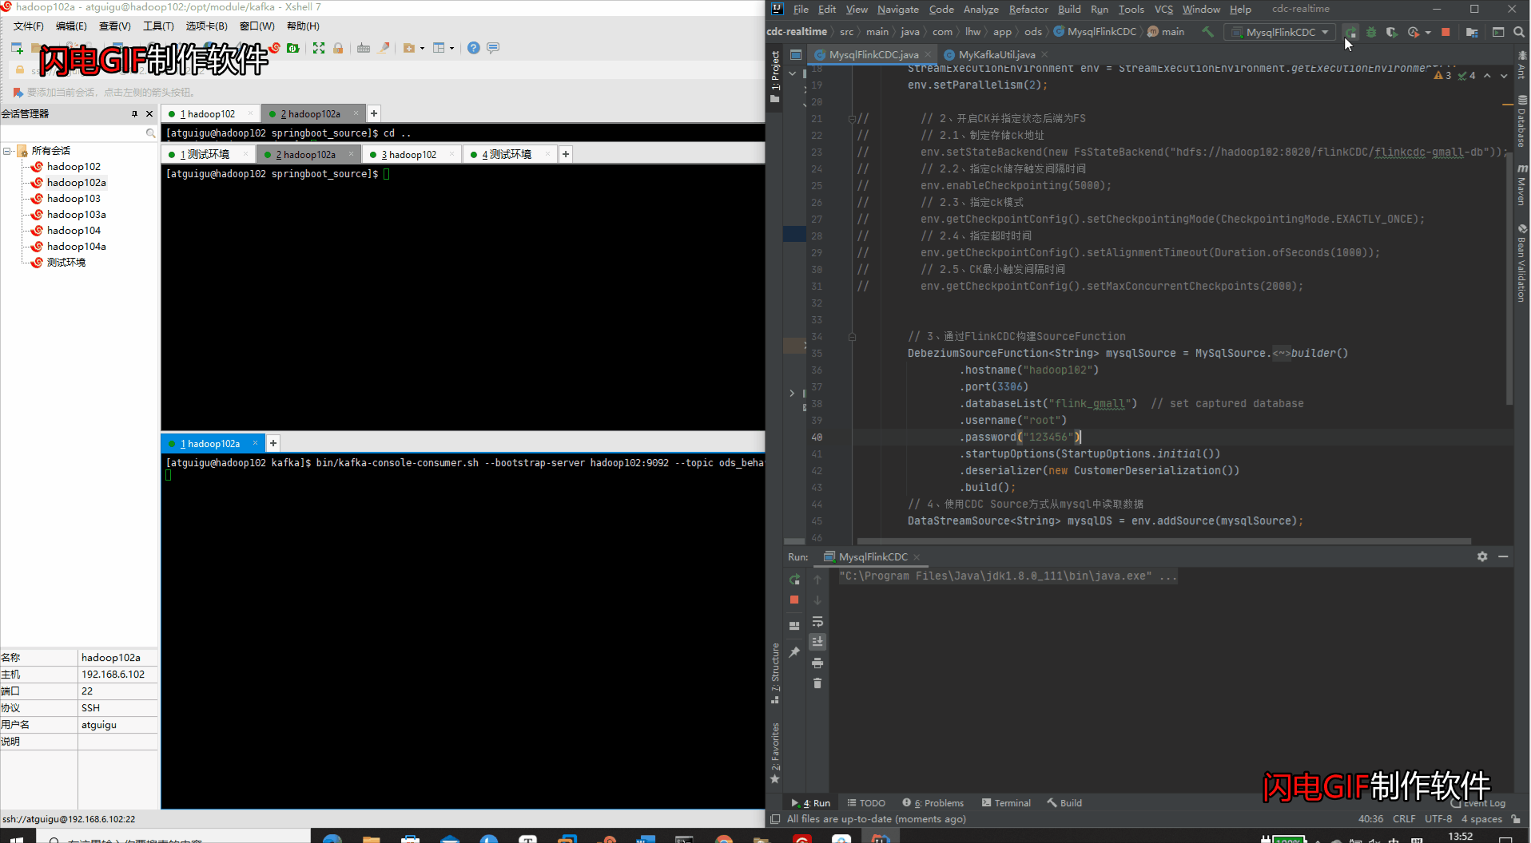Stop the running program from top toolbar
The image size is (1531, 843).
click(x=1446, y=32)
